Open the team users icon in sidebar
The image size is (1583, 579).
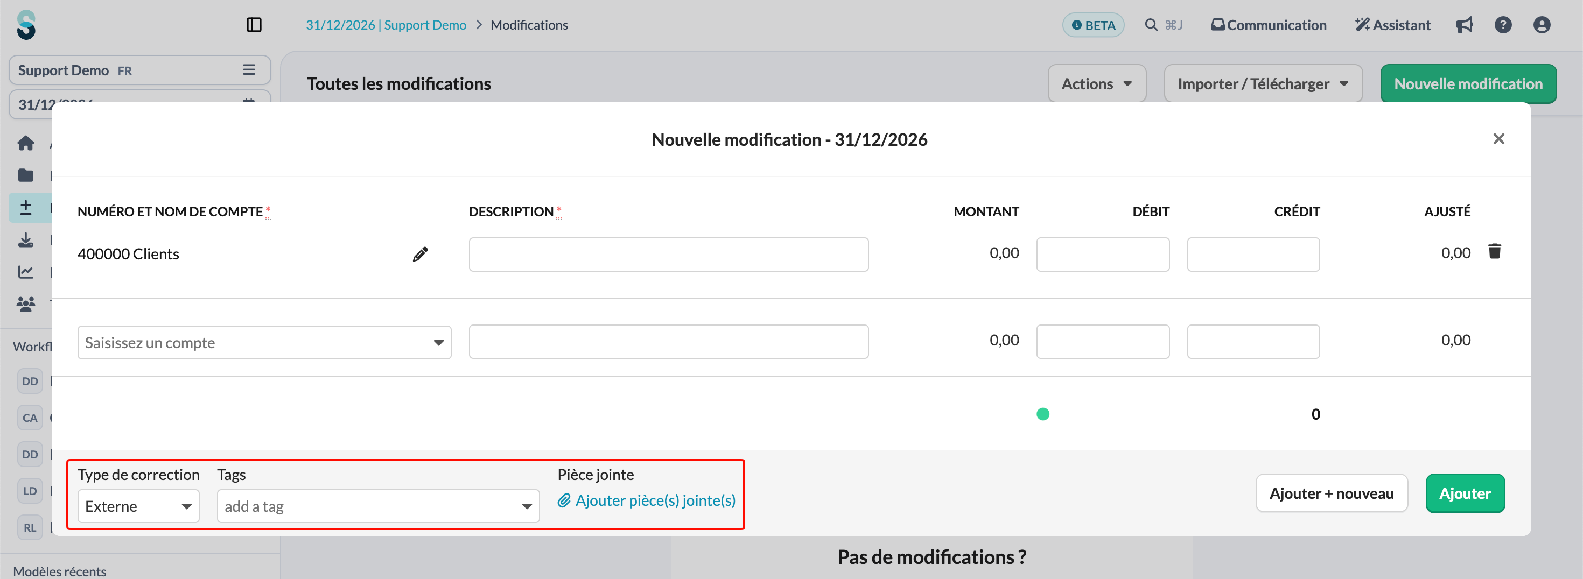pos(26,304)
